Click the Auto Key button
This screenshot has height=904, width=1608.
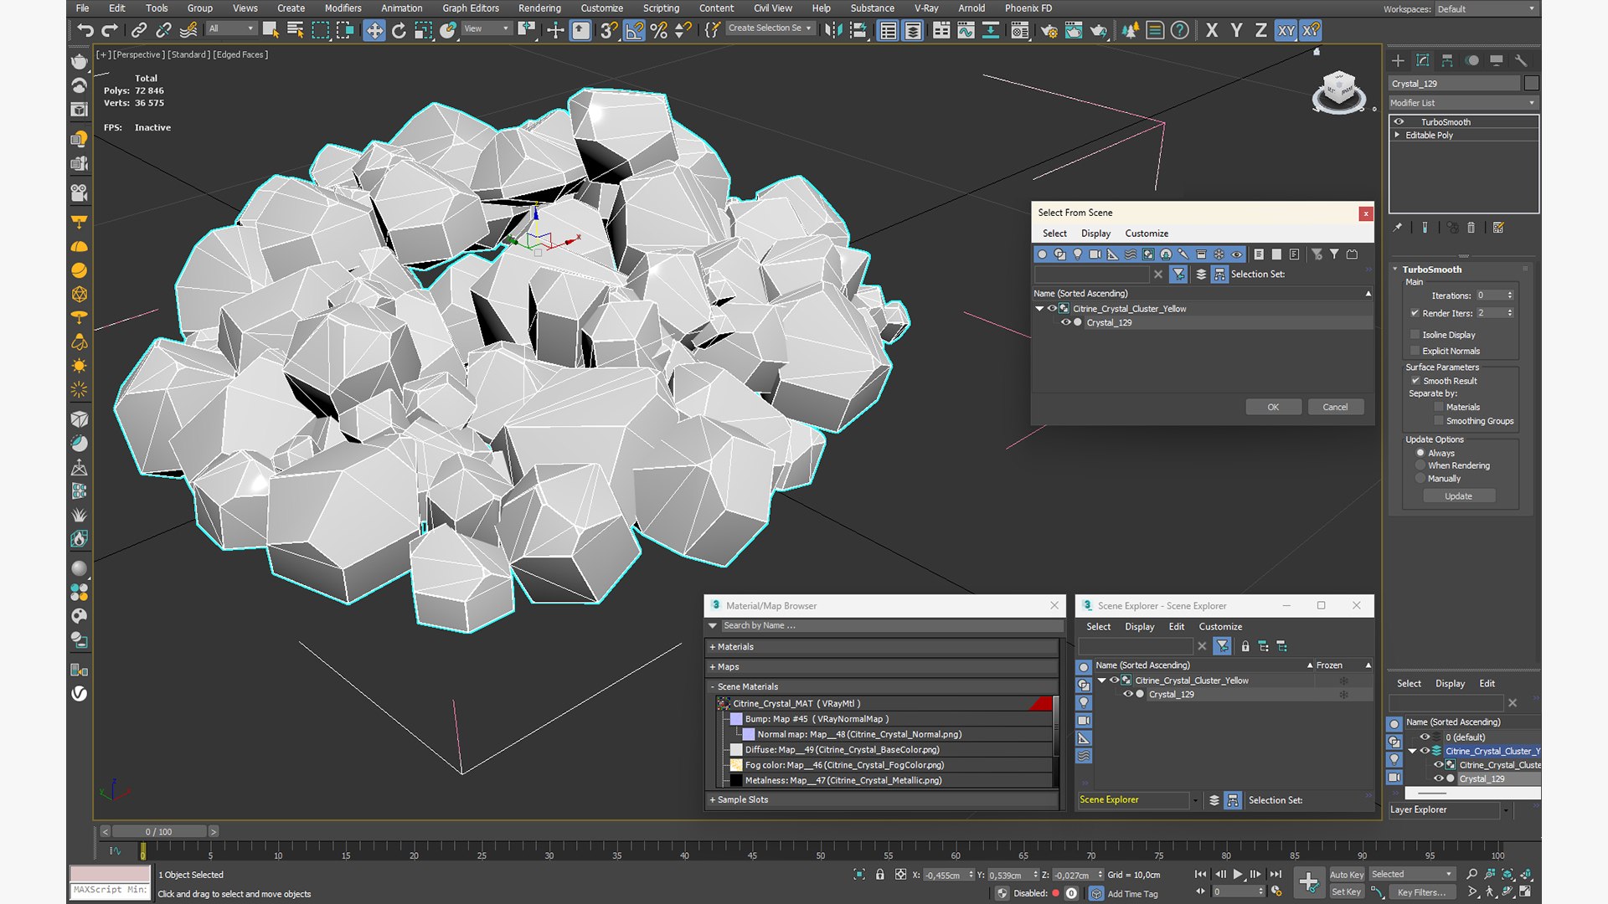(1346, 875)
